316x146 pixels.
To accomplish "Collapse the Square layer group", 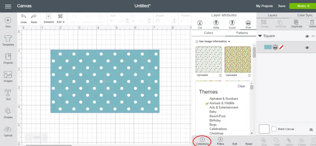I will click(260, 36).
